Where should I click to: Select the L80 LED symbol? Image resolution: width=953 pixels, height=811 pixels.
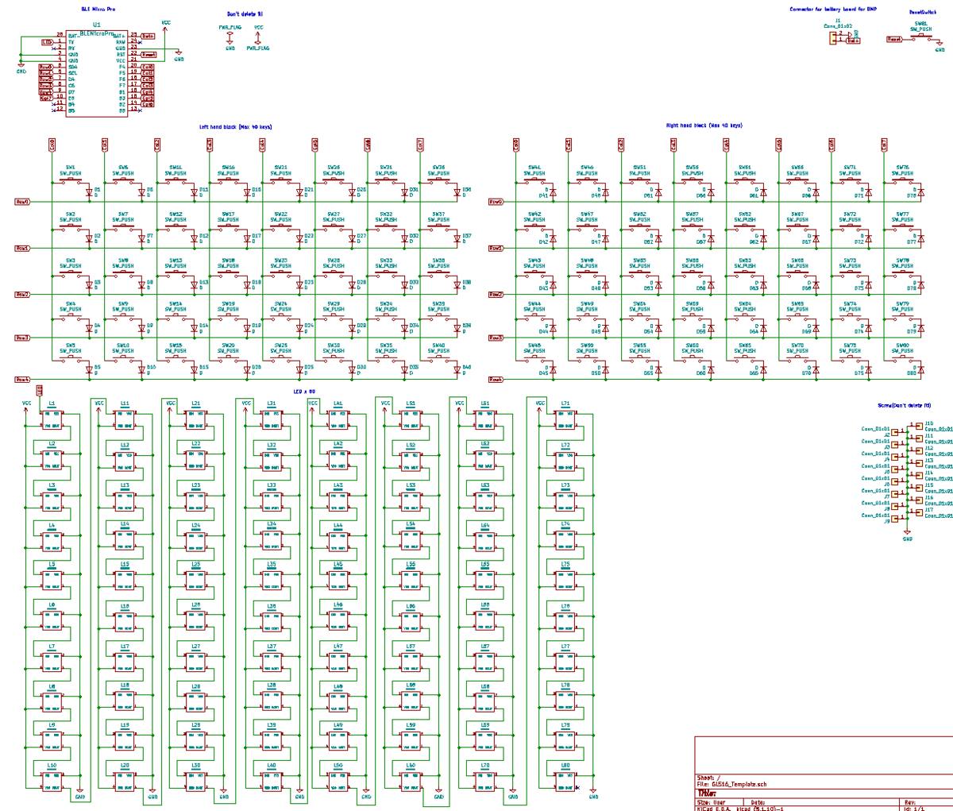click(565, 781)
